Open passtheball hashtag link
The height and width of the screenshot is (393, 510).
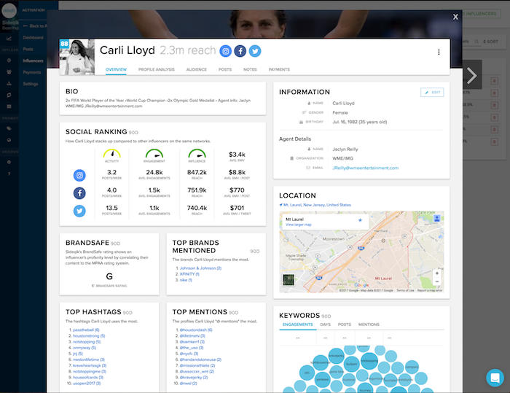pyautogui.click(x=86, y=330)
